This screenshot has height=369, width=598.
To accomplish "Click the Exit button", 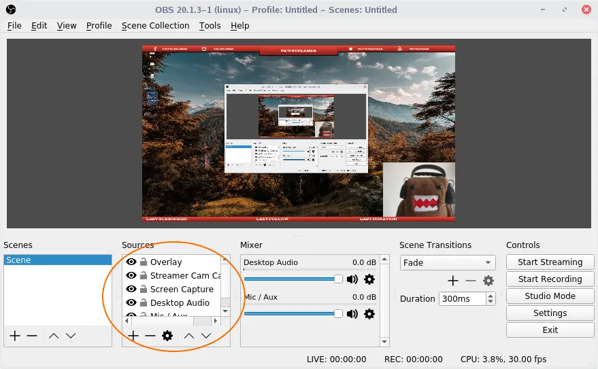I will 550,330.
